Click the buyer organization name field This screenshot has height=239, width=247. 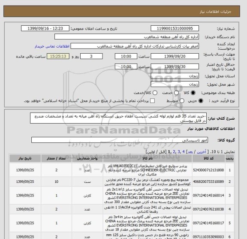[127, 37]
